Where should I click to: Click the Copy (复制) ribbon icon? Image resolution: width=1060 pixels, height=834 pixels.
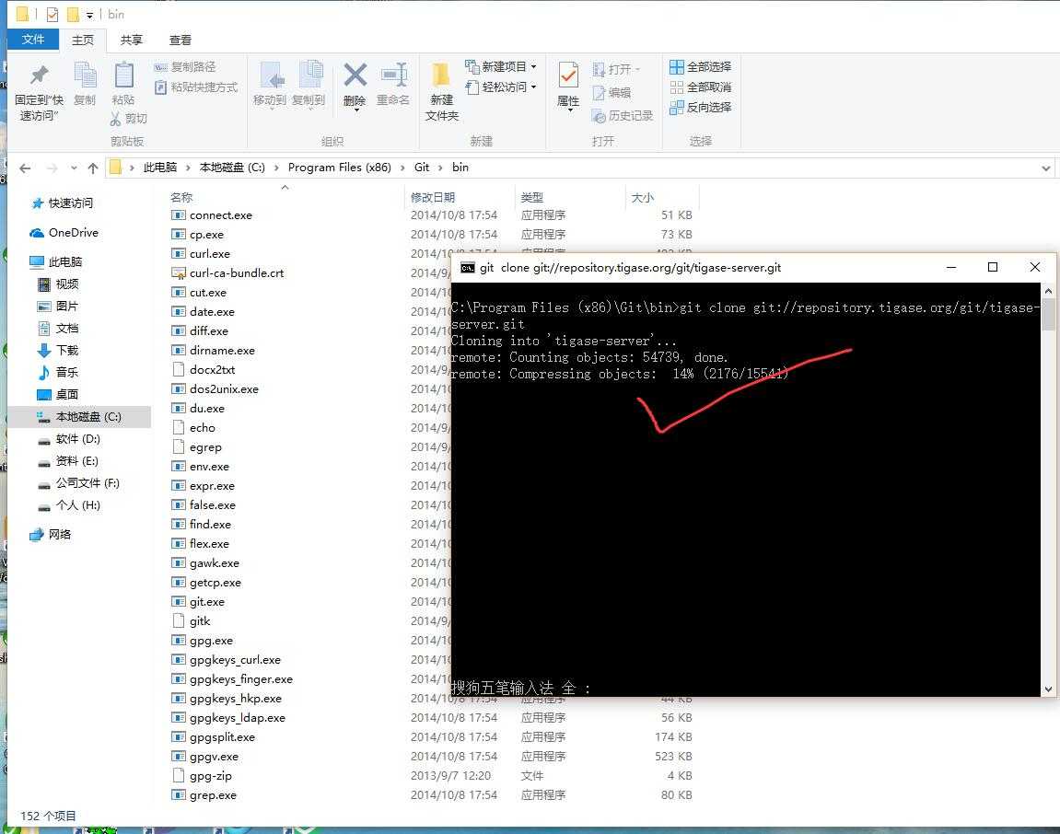pos(85,75)
